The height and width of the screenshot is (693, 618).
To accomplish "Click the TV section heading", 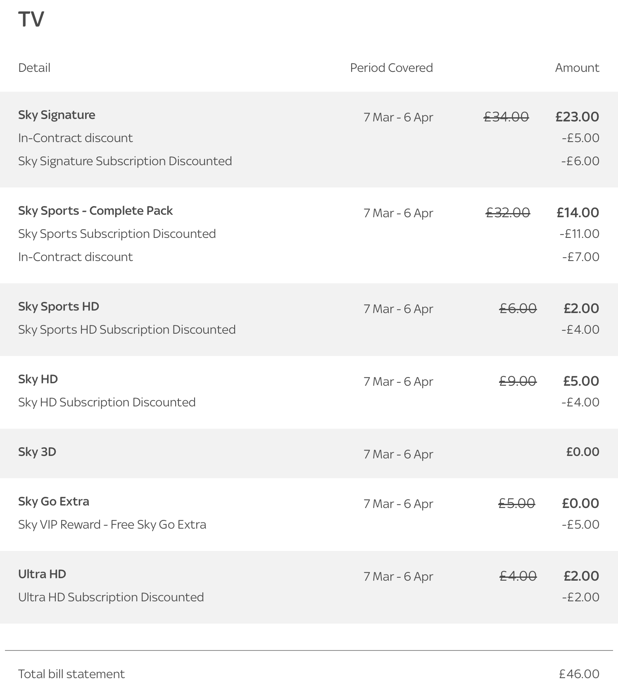I will pyautogui.click(x=31, y=19).
